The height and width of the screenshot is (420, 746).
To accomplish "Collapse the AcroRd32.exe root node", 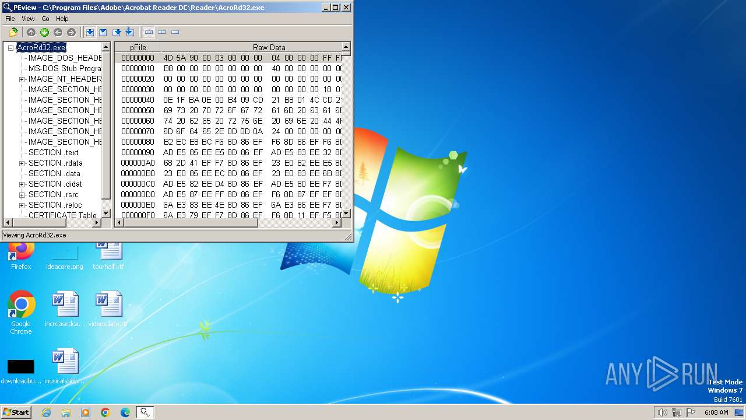I will click(x=10, y=48).
